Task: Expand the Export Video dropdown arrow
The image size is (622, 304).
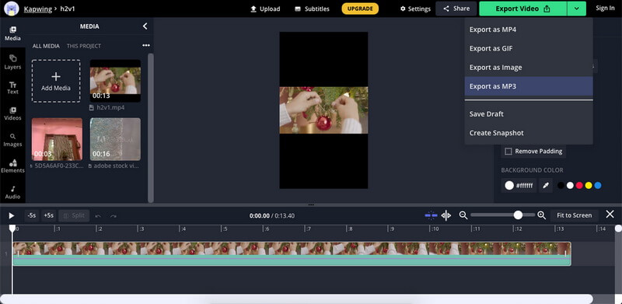Action: coord(576,9)
